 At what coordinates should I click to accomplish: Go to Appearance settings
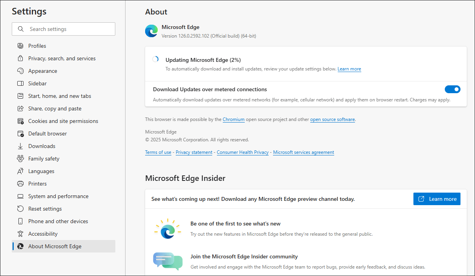pyautogui.click(x=64, y=71)
